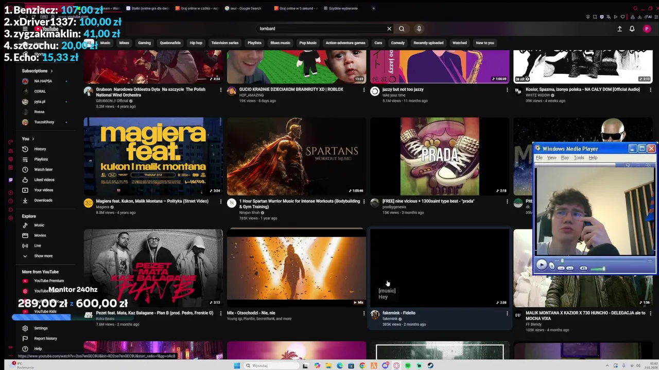Open History in YouTube sidebar
659x370 pixels.
tap(40, 149)
